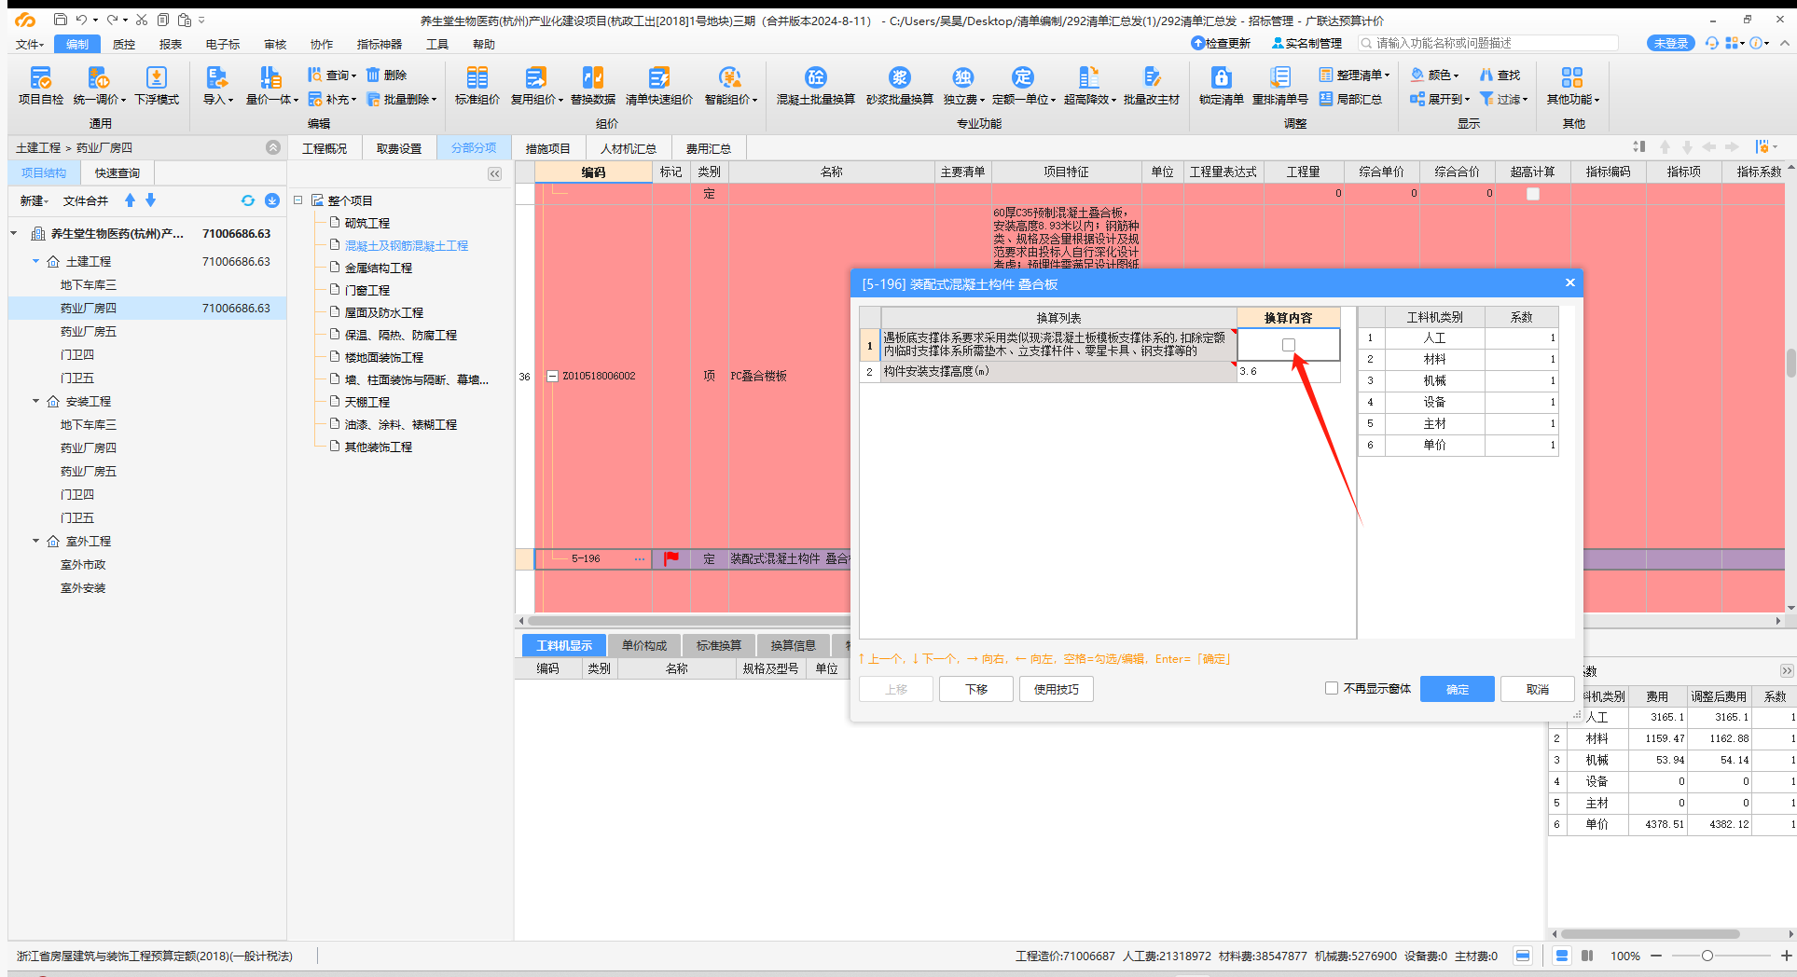1797x977 pixels.
Task: Open the 其他功能 dropdown
Action: [x=1573, y=85]
